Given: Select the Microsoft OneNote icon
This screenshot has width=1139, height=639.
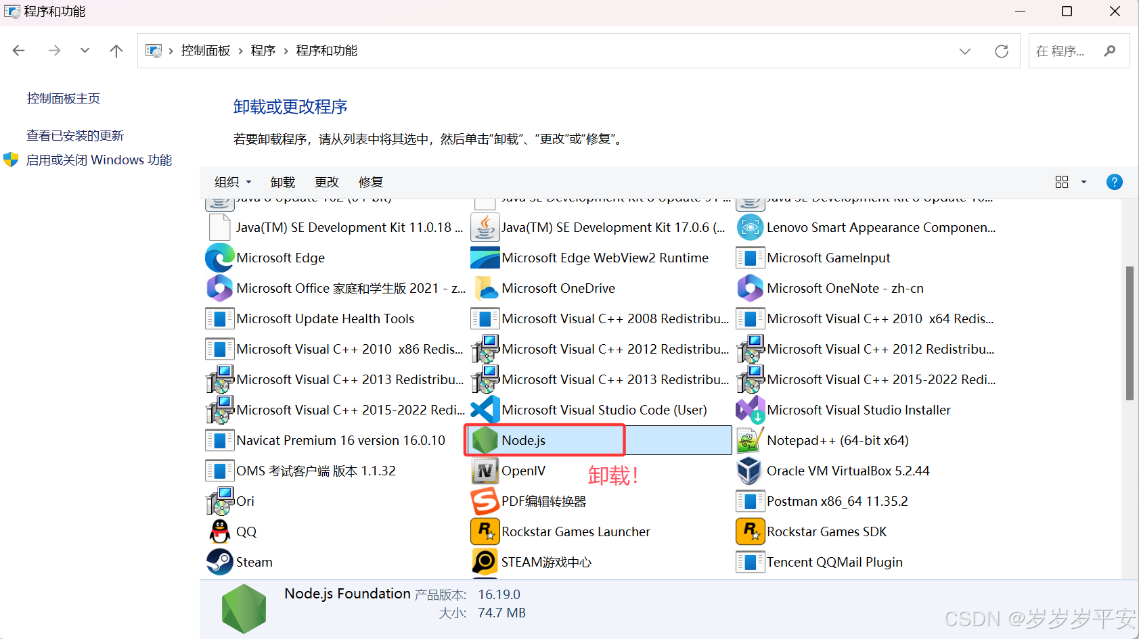Looking at the screenshot, I should [750, 288].
